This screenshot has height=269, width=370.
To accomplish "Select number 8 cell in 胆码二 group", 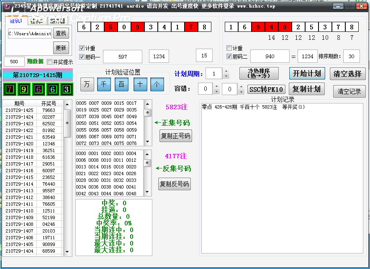I will (x=352, y=27).
